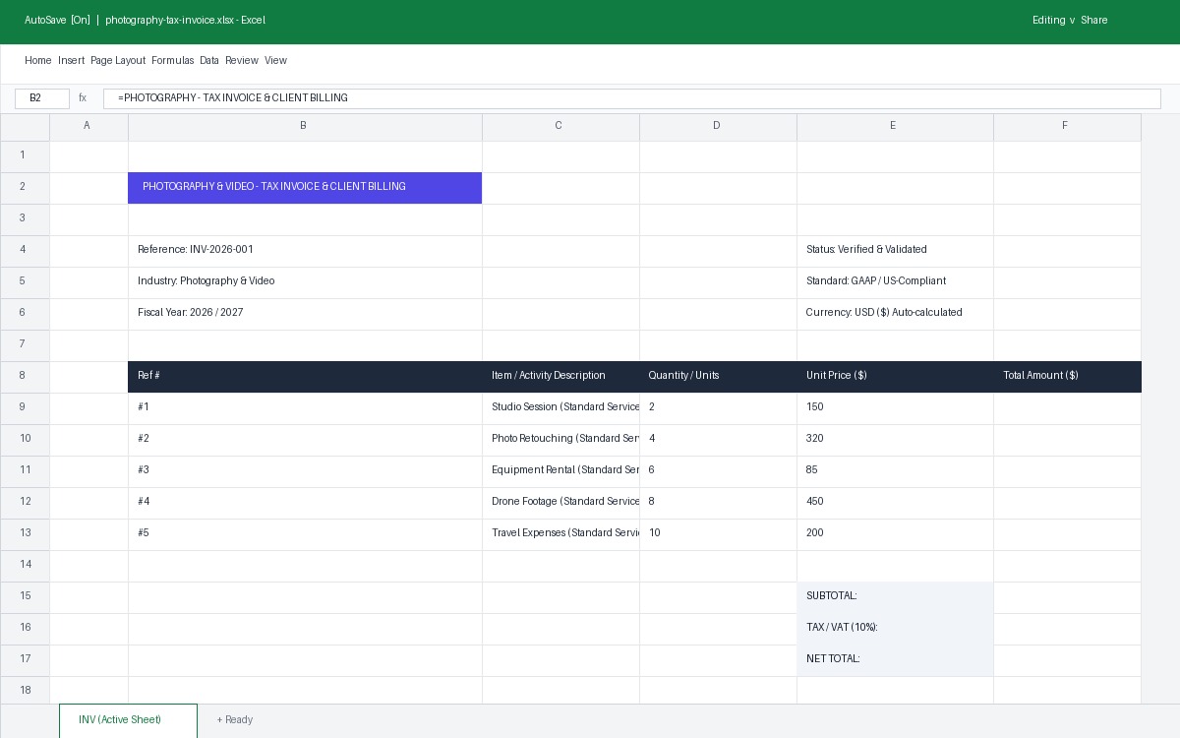
Task: Select unit price cell 320
Action: 895,440
